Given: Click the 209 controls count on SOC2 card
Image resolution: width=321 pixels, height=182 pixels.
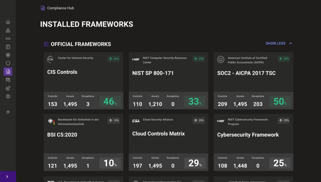Looking at the screenshot, I should (222, 104).
